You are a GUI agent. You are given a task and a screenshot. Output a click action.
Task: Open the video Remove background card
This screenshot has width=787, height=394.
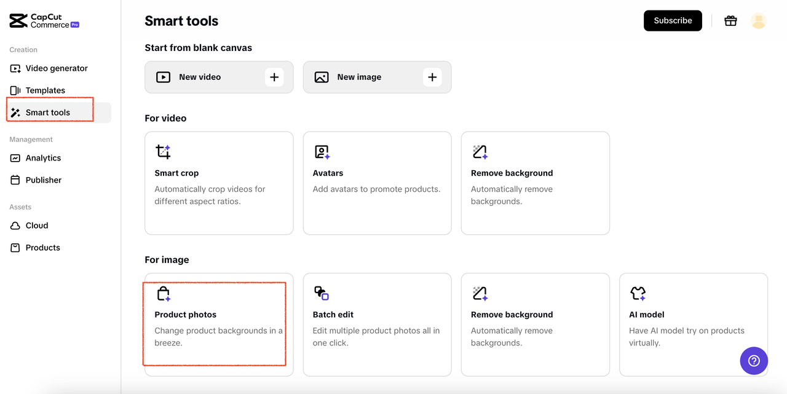click(x=535, y=183)
